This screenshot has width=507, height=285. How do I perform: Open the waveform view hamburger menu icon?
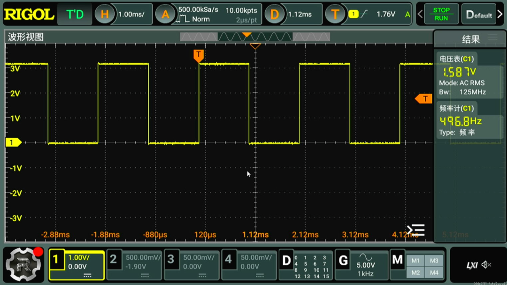[415, 230]
